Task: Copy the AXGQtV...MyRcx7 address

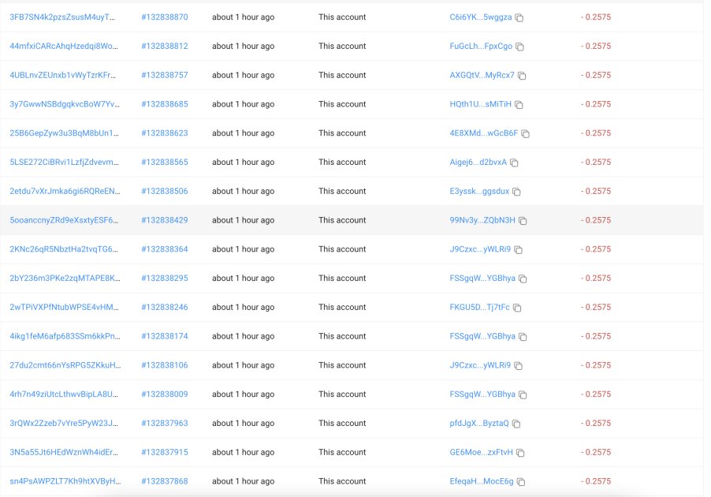Action: coord(522,76)
